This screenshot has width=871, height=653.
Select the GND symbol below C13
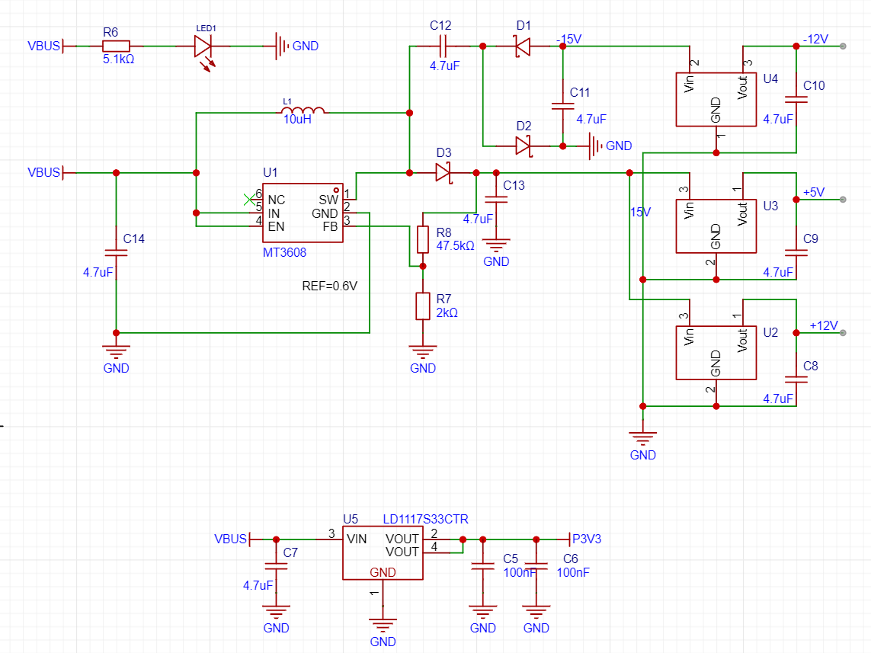click(x=496, y=245)
